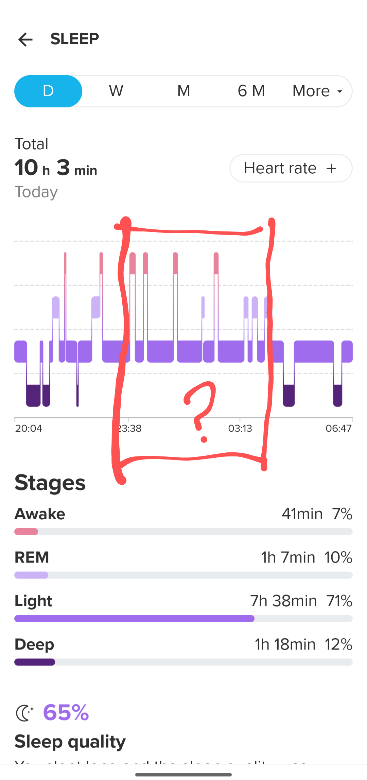
Task: Select the D day tab
Action: pos(48,91)
